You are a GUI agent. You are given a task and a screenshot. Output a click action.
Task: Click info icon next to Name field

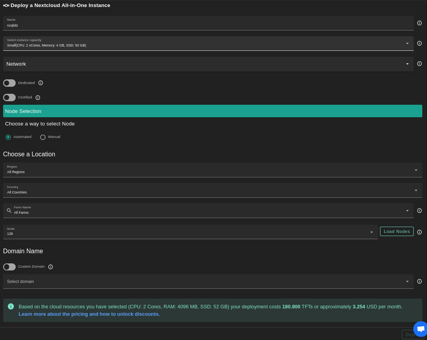[419, 23]
